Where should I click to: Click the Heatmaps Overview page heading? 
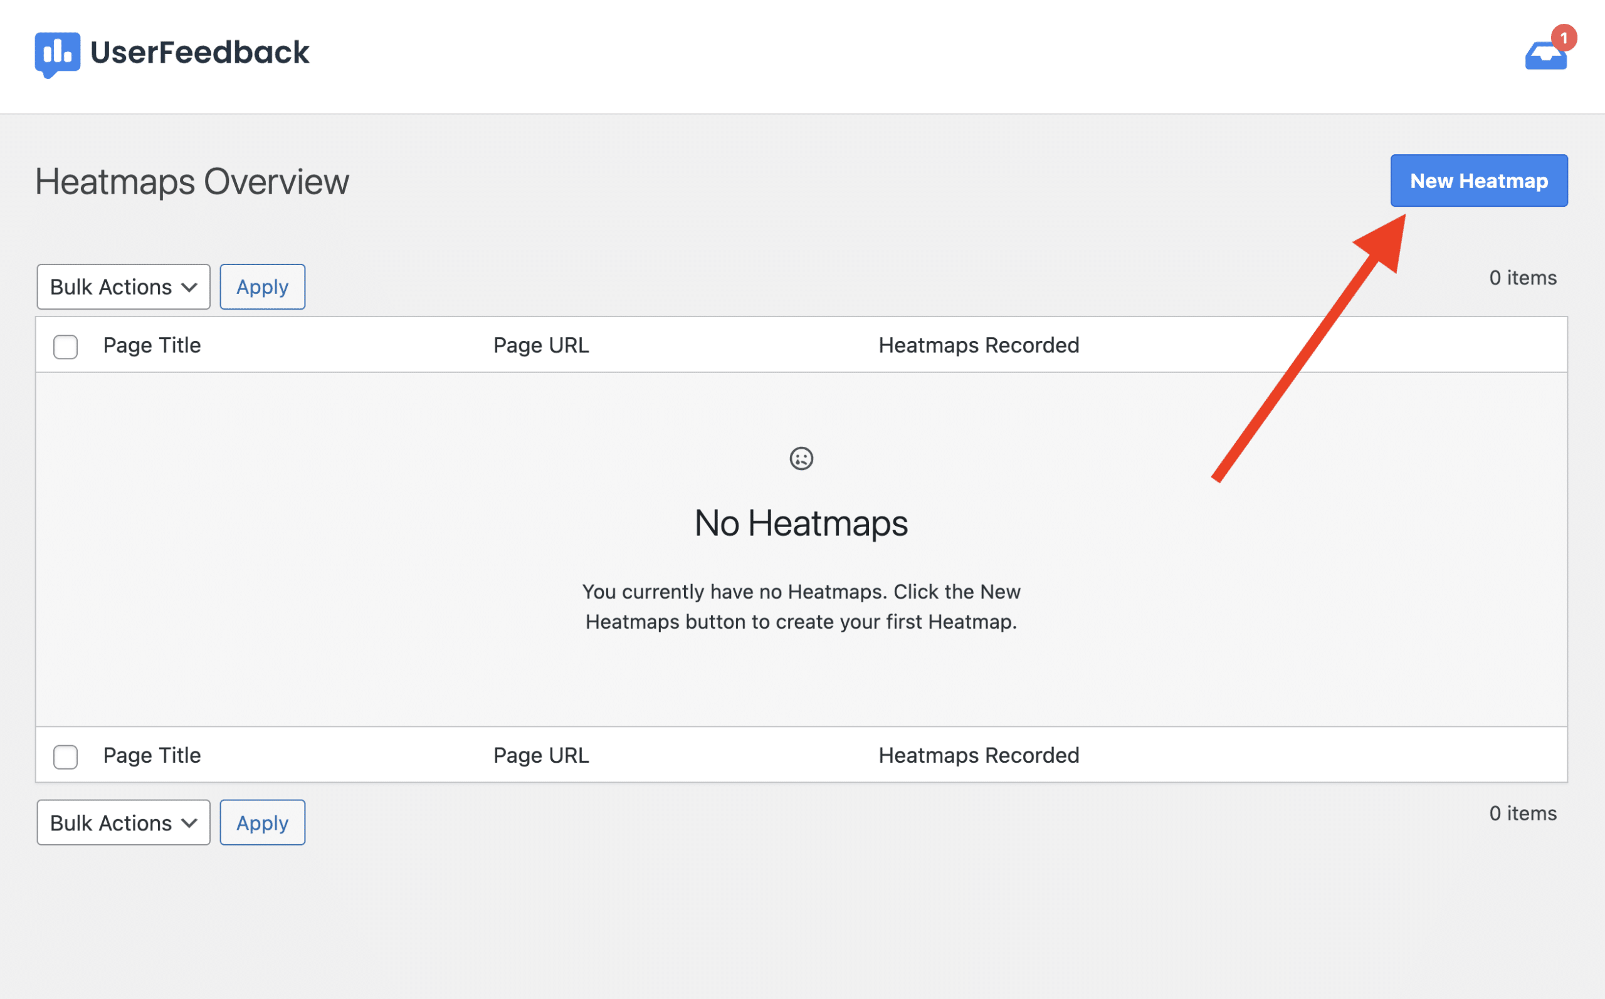tap(192, 182)
